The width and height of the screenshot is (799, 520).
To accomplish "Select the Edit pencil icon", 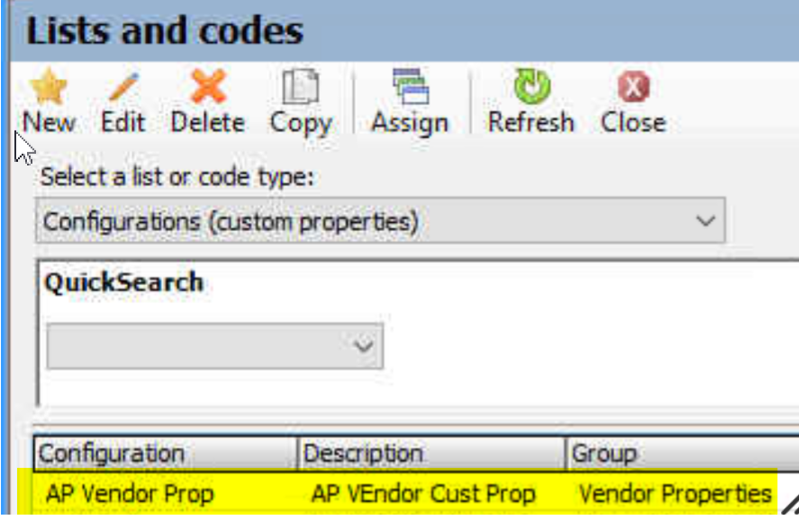I will click(123, 86).
